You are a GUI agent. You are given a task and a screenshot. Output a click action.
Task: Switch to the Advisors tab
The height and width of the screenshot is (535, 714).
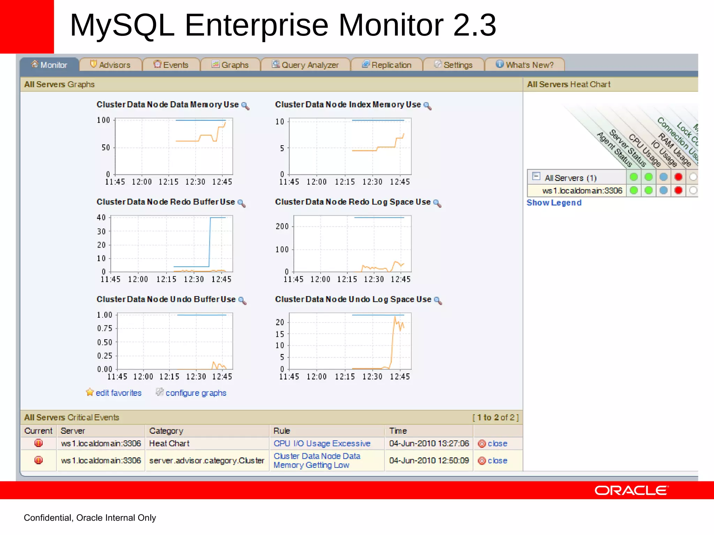tap(111, 64)
